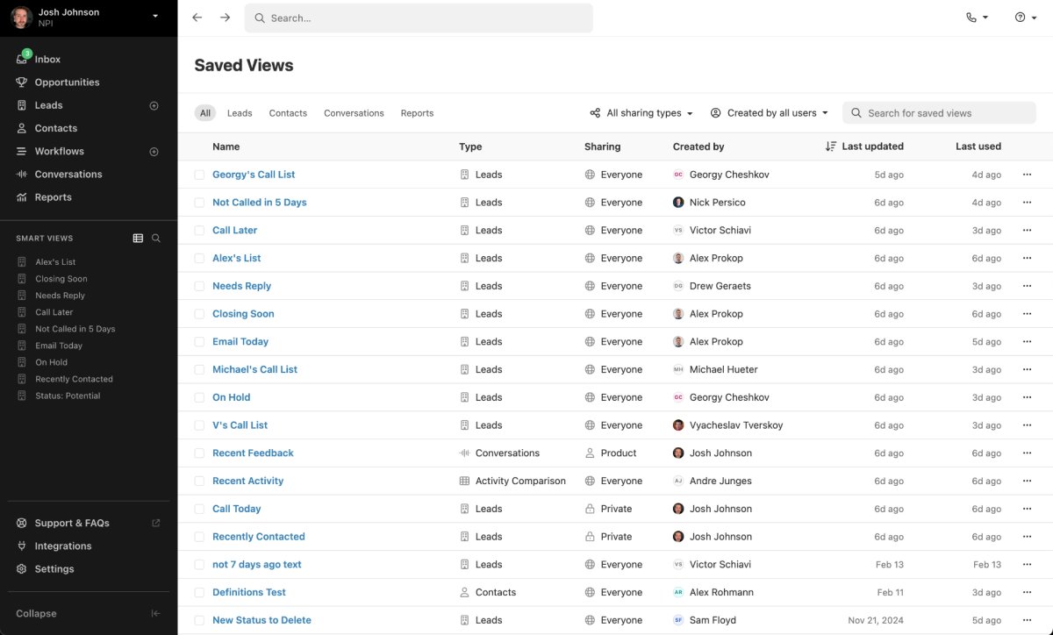Click the plus icon next to Leads
Image resolution: width=1053 pixels, height=635 pixels.
coord(154,105)
